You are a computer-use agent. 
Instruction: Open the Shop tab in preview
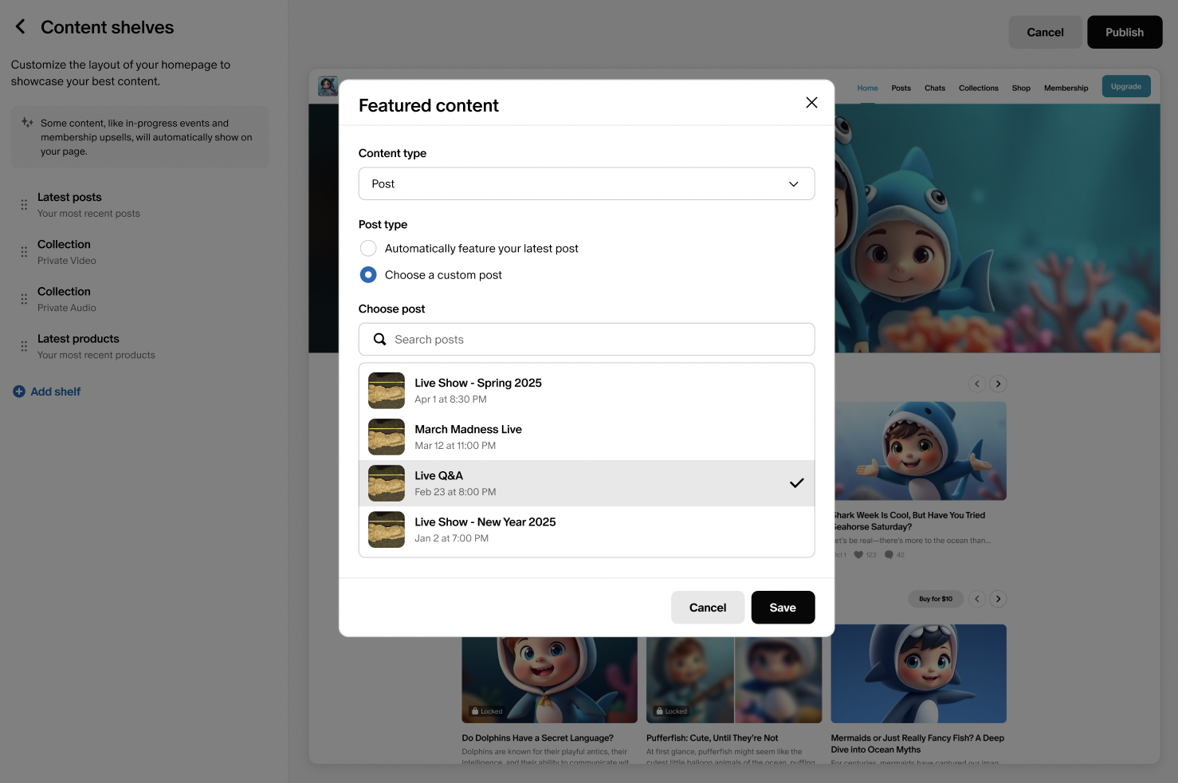pyautogui.click(x=1021, y=89)
